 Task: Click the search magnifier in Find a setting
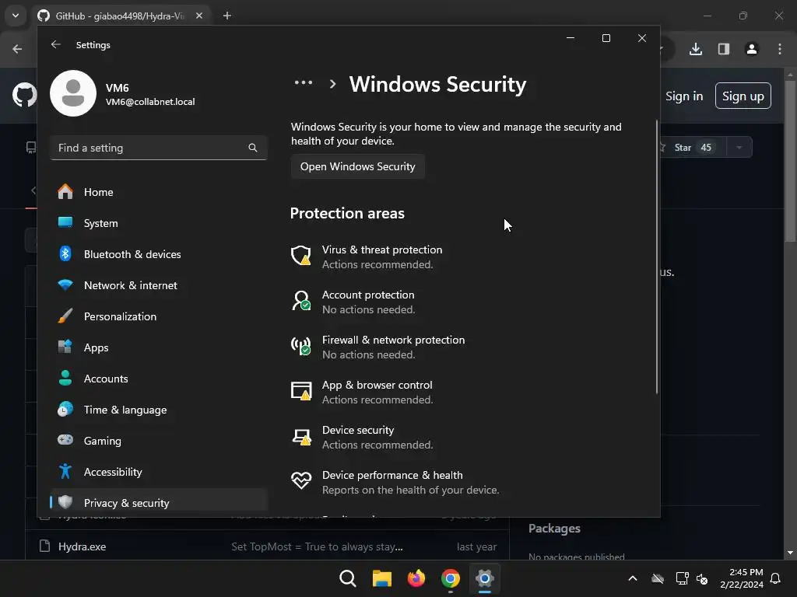(253, 148)
